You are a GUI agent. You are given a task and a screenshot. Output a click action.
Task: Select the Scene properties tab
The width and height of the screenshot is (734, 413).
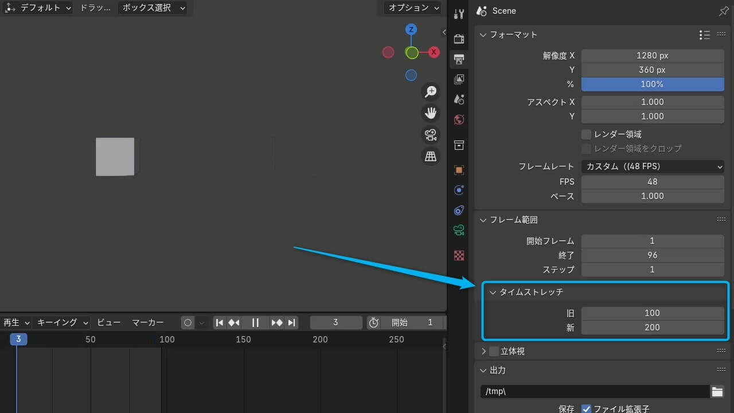tap(458, 99)
